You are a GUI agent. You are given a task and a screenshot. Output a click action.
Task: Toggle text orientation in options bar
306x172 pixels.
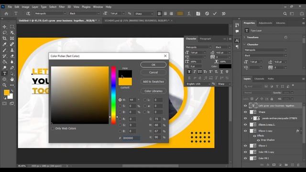28,13
